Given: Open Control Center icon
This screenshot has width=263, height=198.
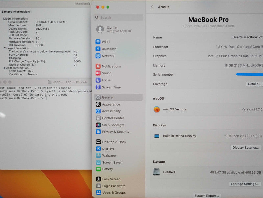Looking at the screenshot, I should [98, 118].
